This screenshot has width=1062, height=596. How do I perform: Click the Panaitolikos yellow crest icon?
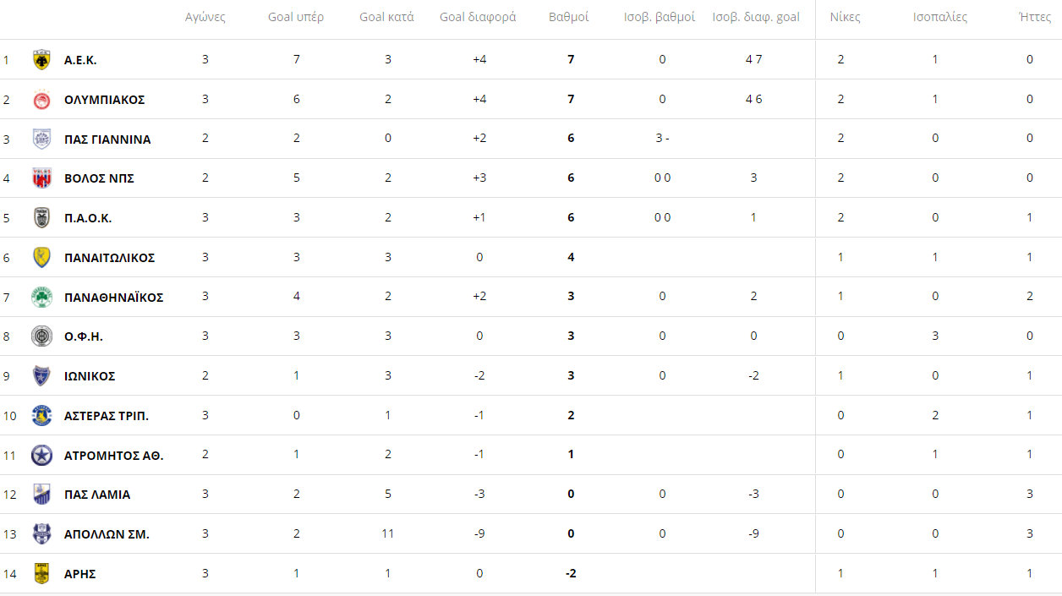41,258
